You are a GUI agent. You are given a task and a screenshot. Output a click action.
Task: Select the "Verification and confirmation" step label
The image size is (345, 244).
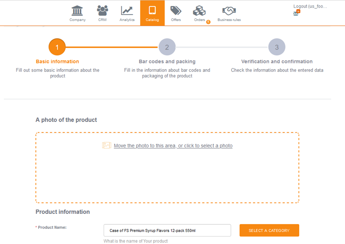coord(277,62)
